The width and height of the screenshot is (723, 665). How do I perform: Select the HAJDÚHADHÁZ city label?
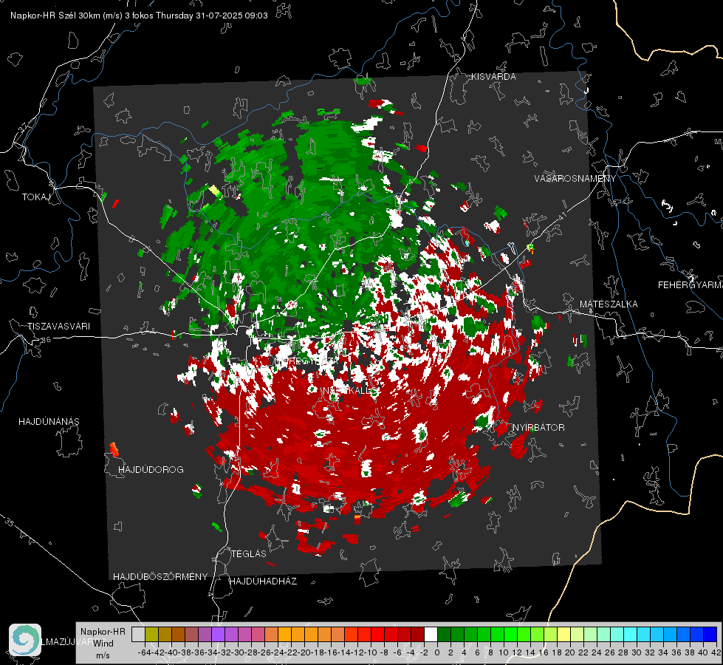point(263,582)
